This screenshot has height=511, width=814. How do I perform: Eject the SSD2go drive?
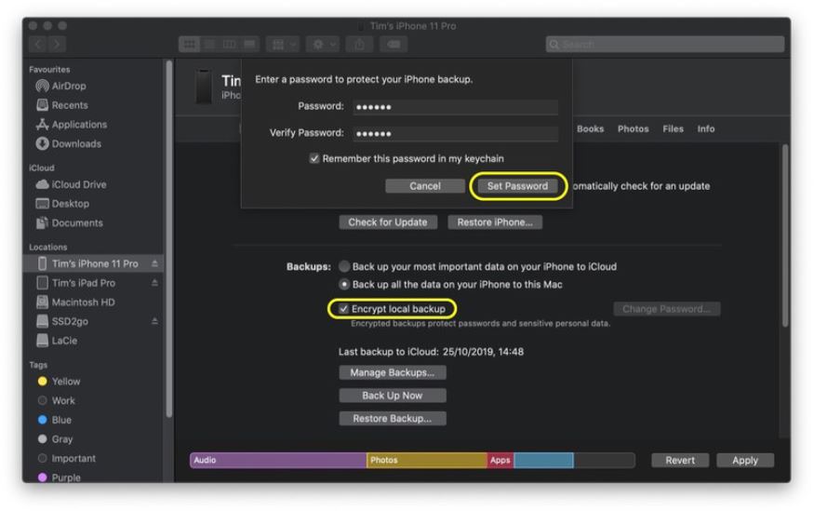point(154,321)
